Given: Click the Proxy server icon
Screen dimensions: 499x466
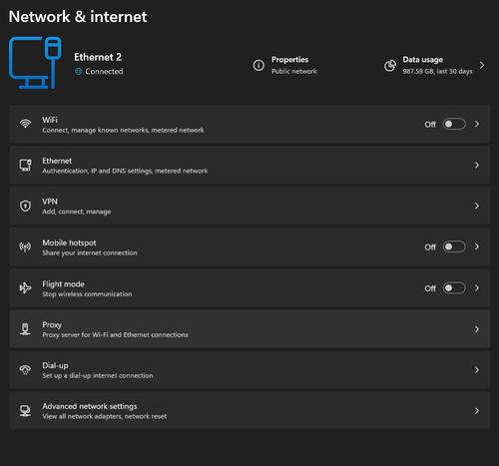Looking at the screenshot, I should coord(25,329).
